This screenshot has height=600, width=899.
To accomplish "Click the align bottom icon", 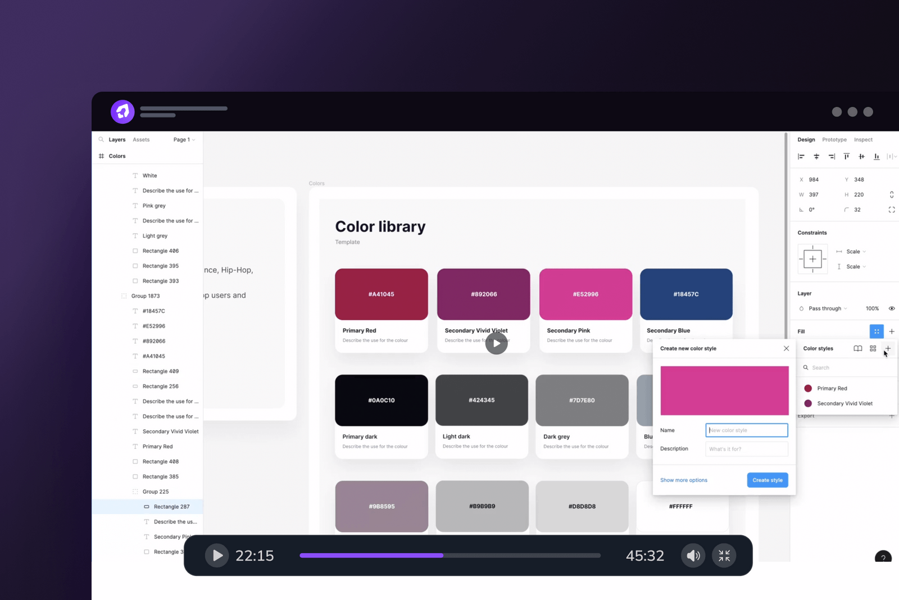I will point(877,157).
